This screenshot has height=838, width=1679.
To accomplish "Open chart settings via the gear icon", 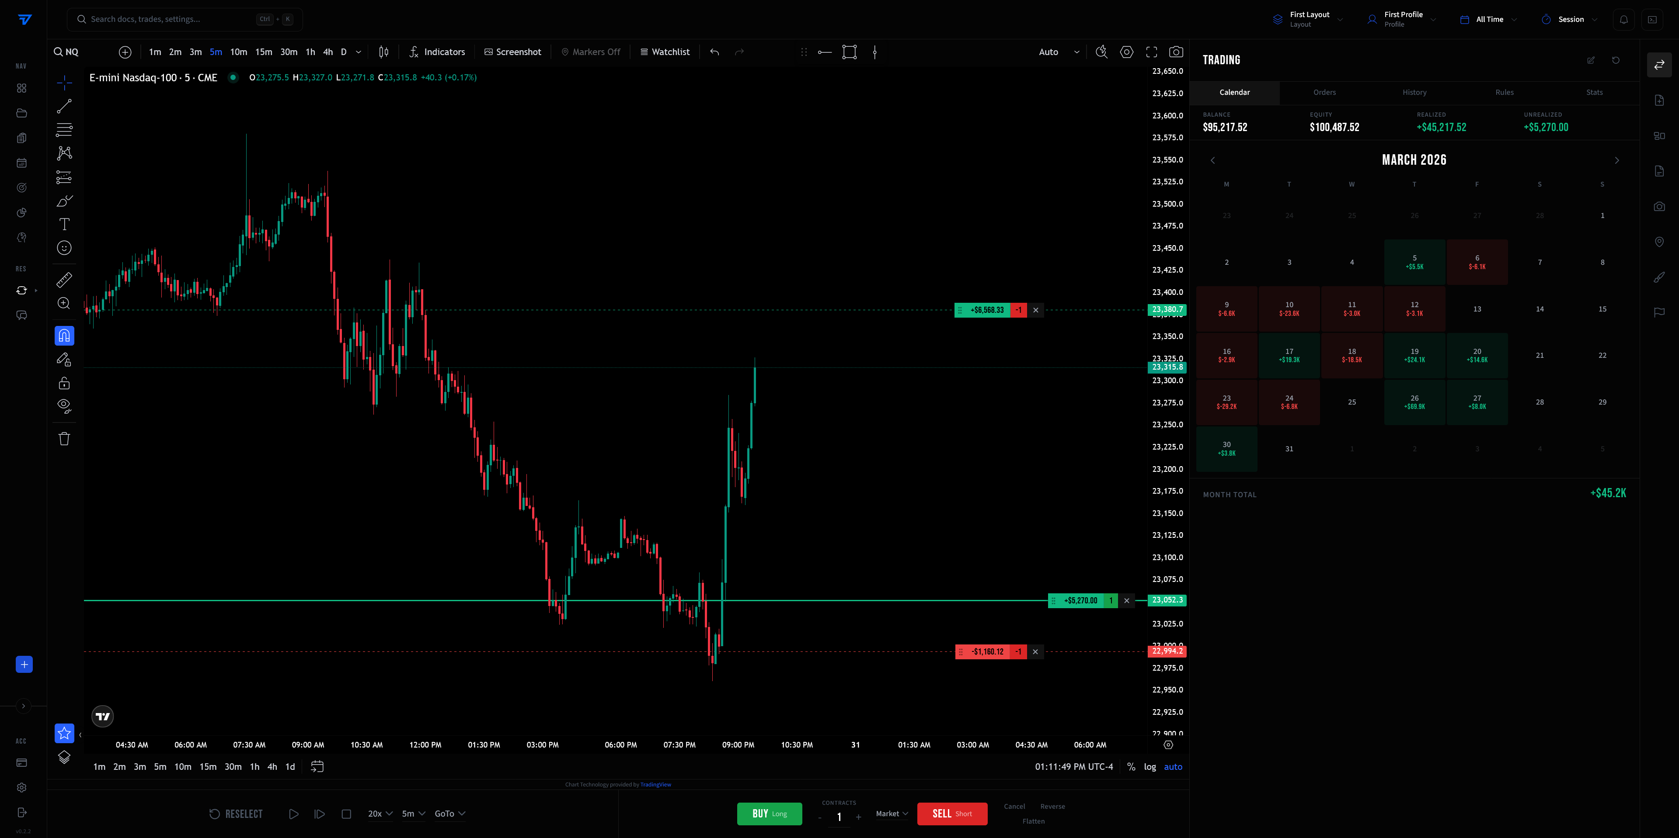I will tap(1127, 52).
